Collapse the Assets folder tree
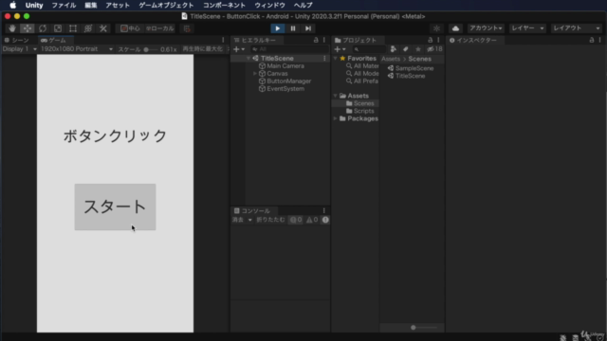The height and width of the screenshot is (341, 607). click(335, 96)
